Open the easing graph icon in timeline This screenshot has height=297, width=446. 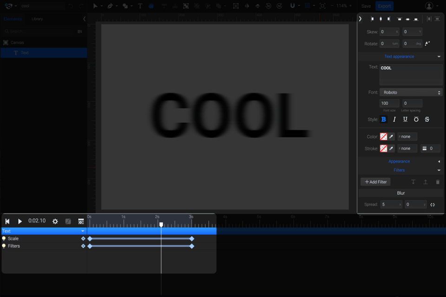pos(68,221)
